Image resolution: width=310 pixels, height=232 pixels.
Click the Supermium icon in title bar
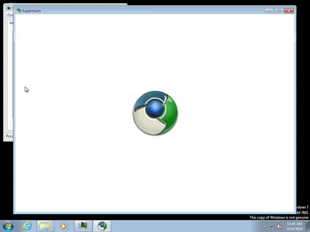(x=18, y=11)
